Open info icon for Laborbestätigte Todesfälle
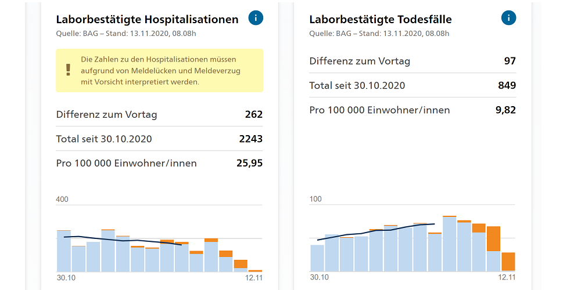The image size is (581, 290). pyautogui.click(x=508, y=18)
